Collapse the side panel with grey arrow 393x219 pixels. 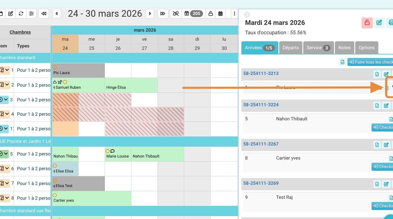[247, 15]
